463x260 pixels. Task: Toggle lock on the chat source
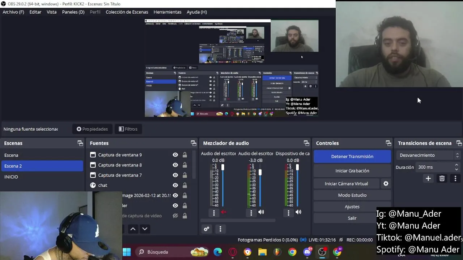pyautogui.click(x=184, y=185)
